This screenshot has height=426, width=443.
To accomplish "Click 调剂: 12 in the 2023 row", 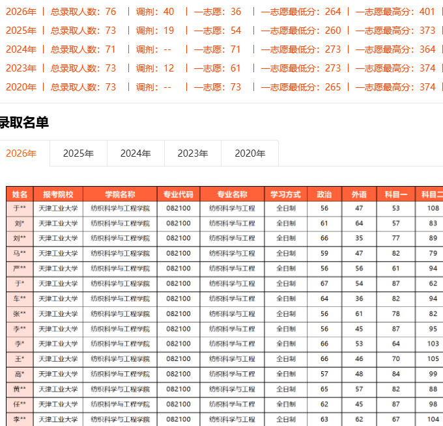I will pos(155,68).
